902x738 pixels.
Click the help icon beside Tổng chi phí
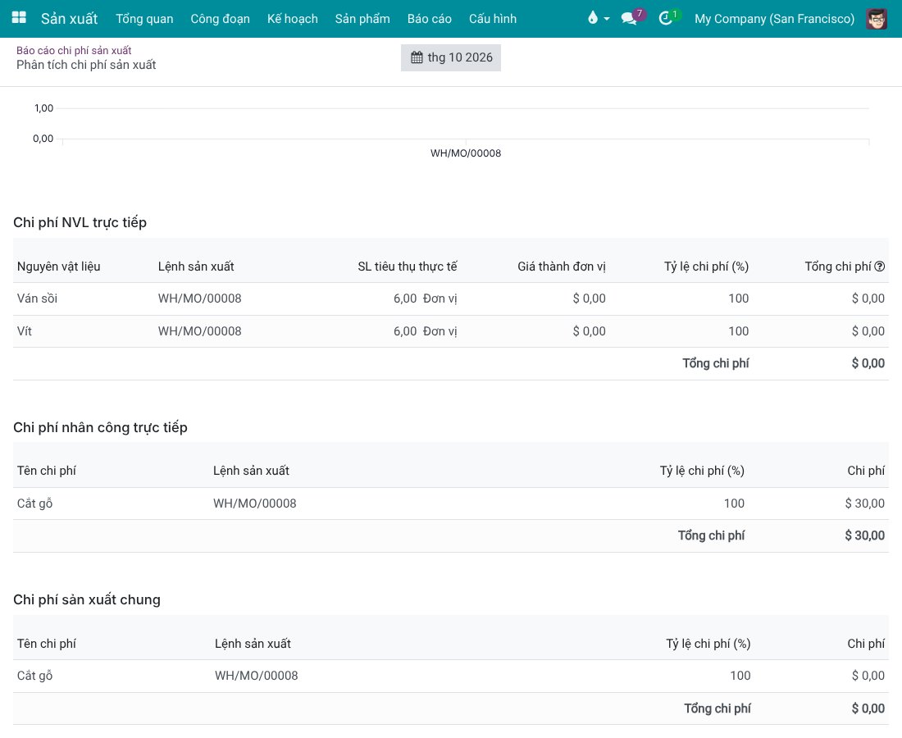[880, 266]
